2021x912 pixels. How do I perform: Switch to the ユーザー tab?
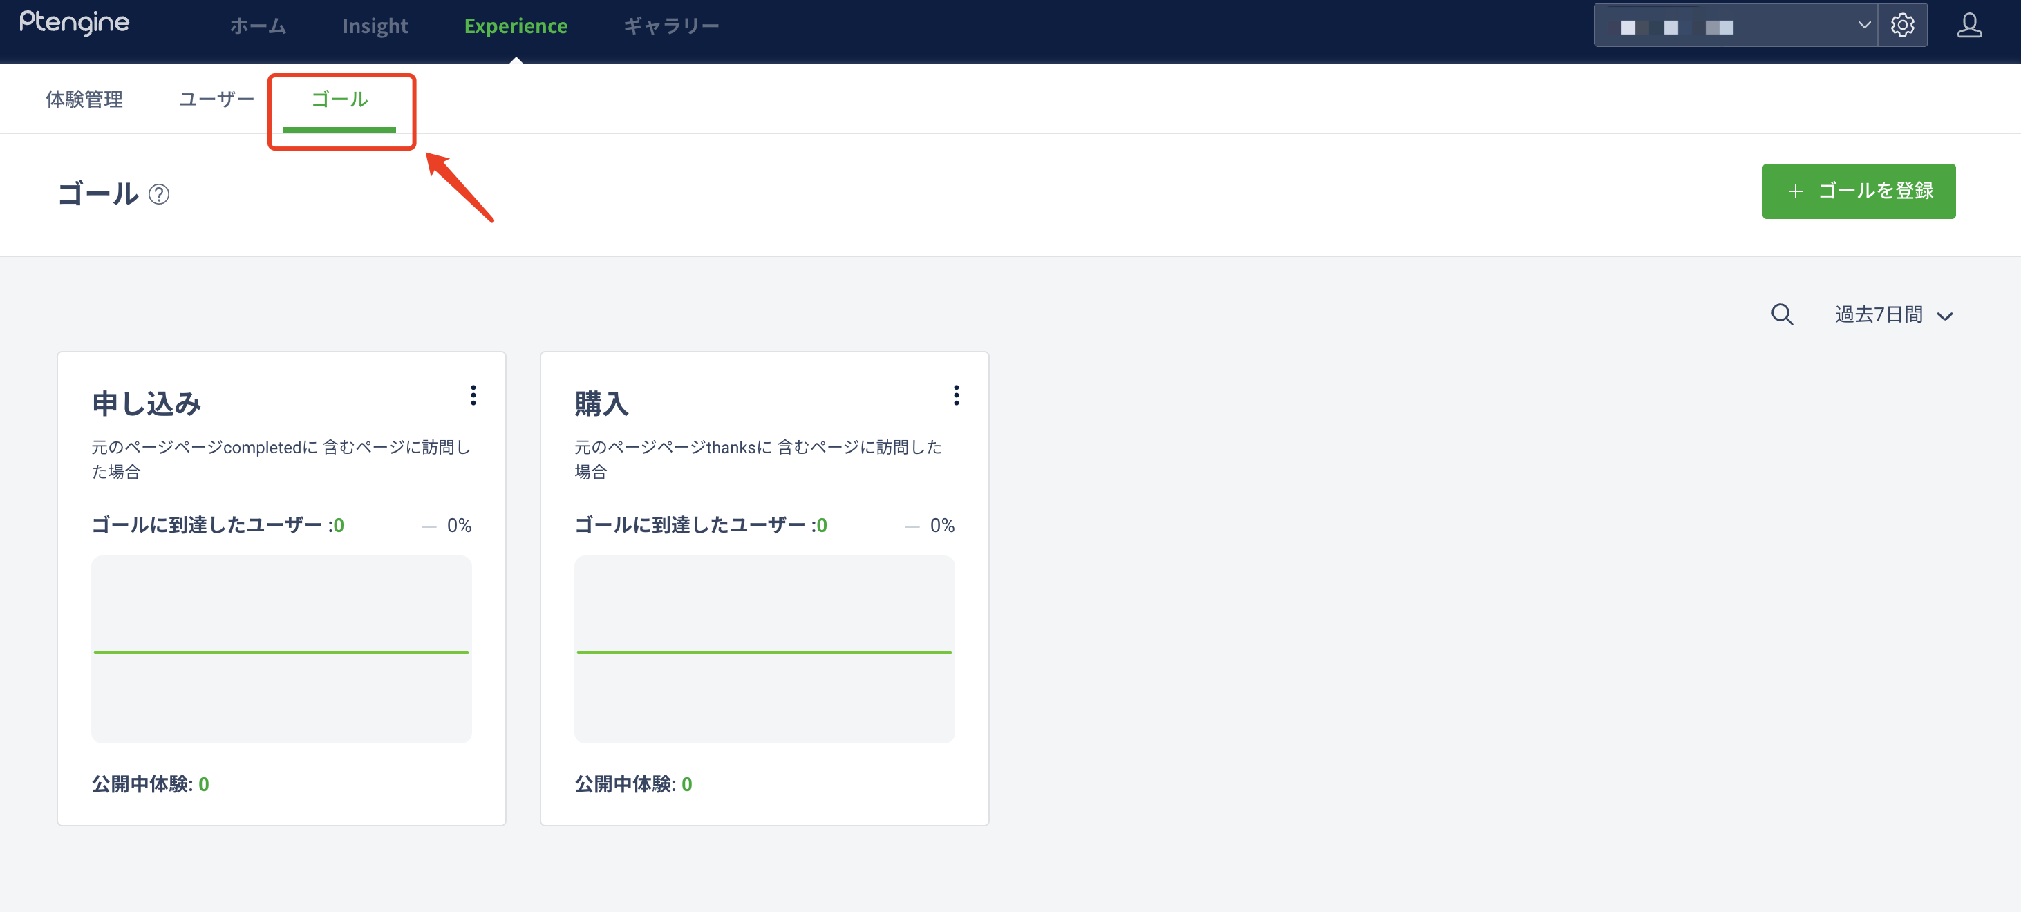[216, 99]
